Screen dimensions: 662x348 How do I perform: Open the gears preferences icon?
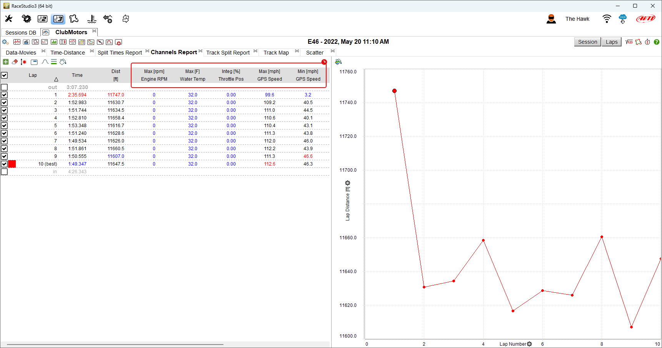point(26,18)
